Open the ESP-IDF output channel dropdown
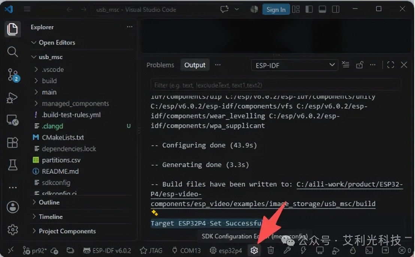The image size is (415, 257). (x=294, y=65)
